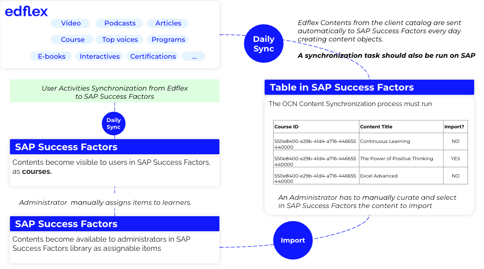
Task: Click 'Administrator manually assigns items to learners' text
Action: tap(105, 203)
